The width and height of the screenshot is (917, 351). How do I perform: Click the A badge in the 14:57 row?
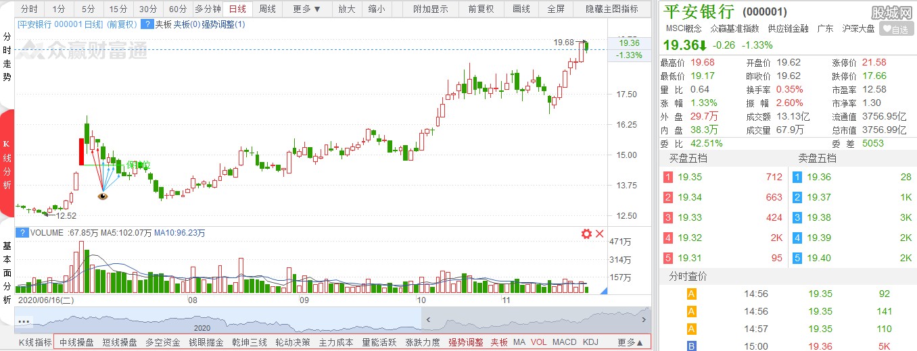click(x=691, y=329)
